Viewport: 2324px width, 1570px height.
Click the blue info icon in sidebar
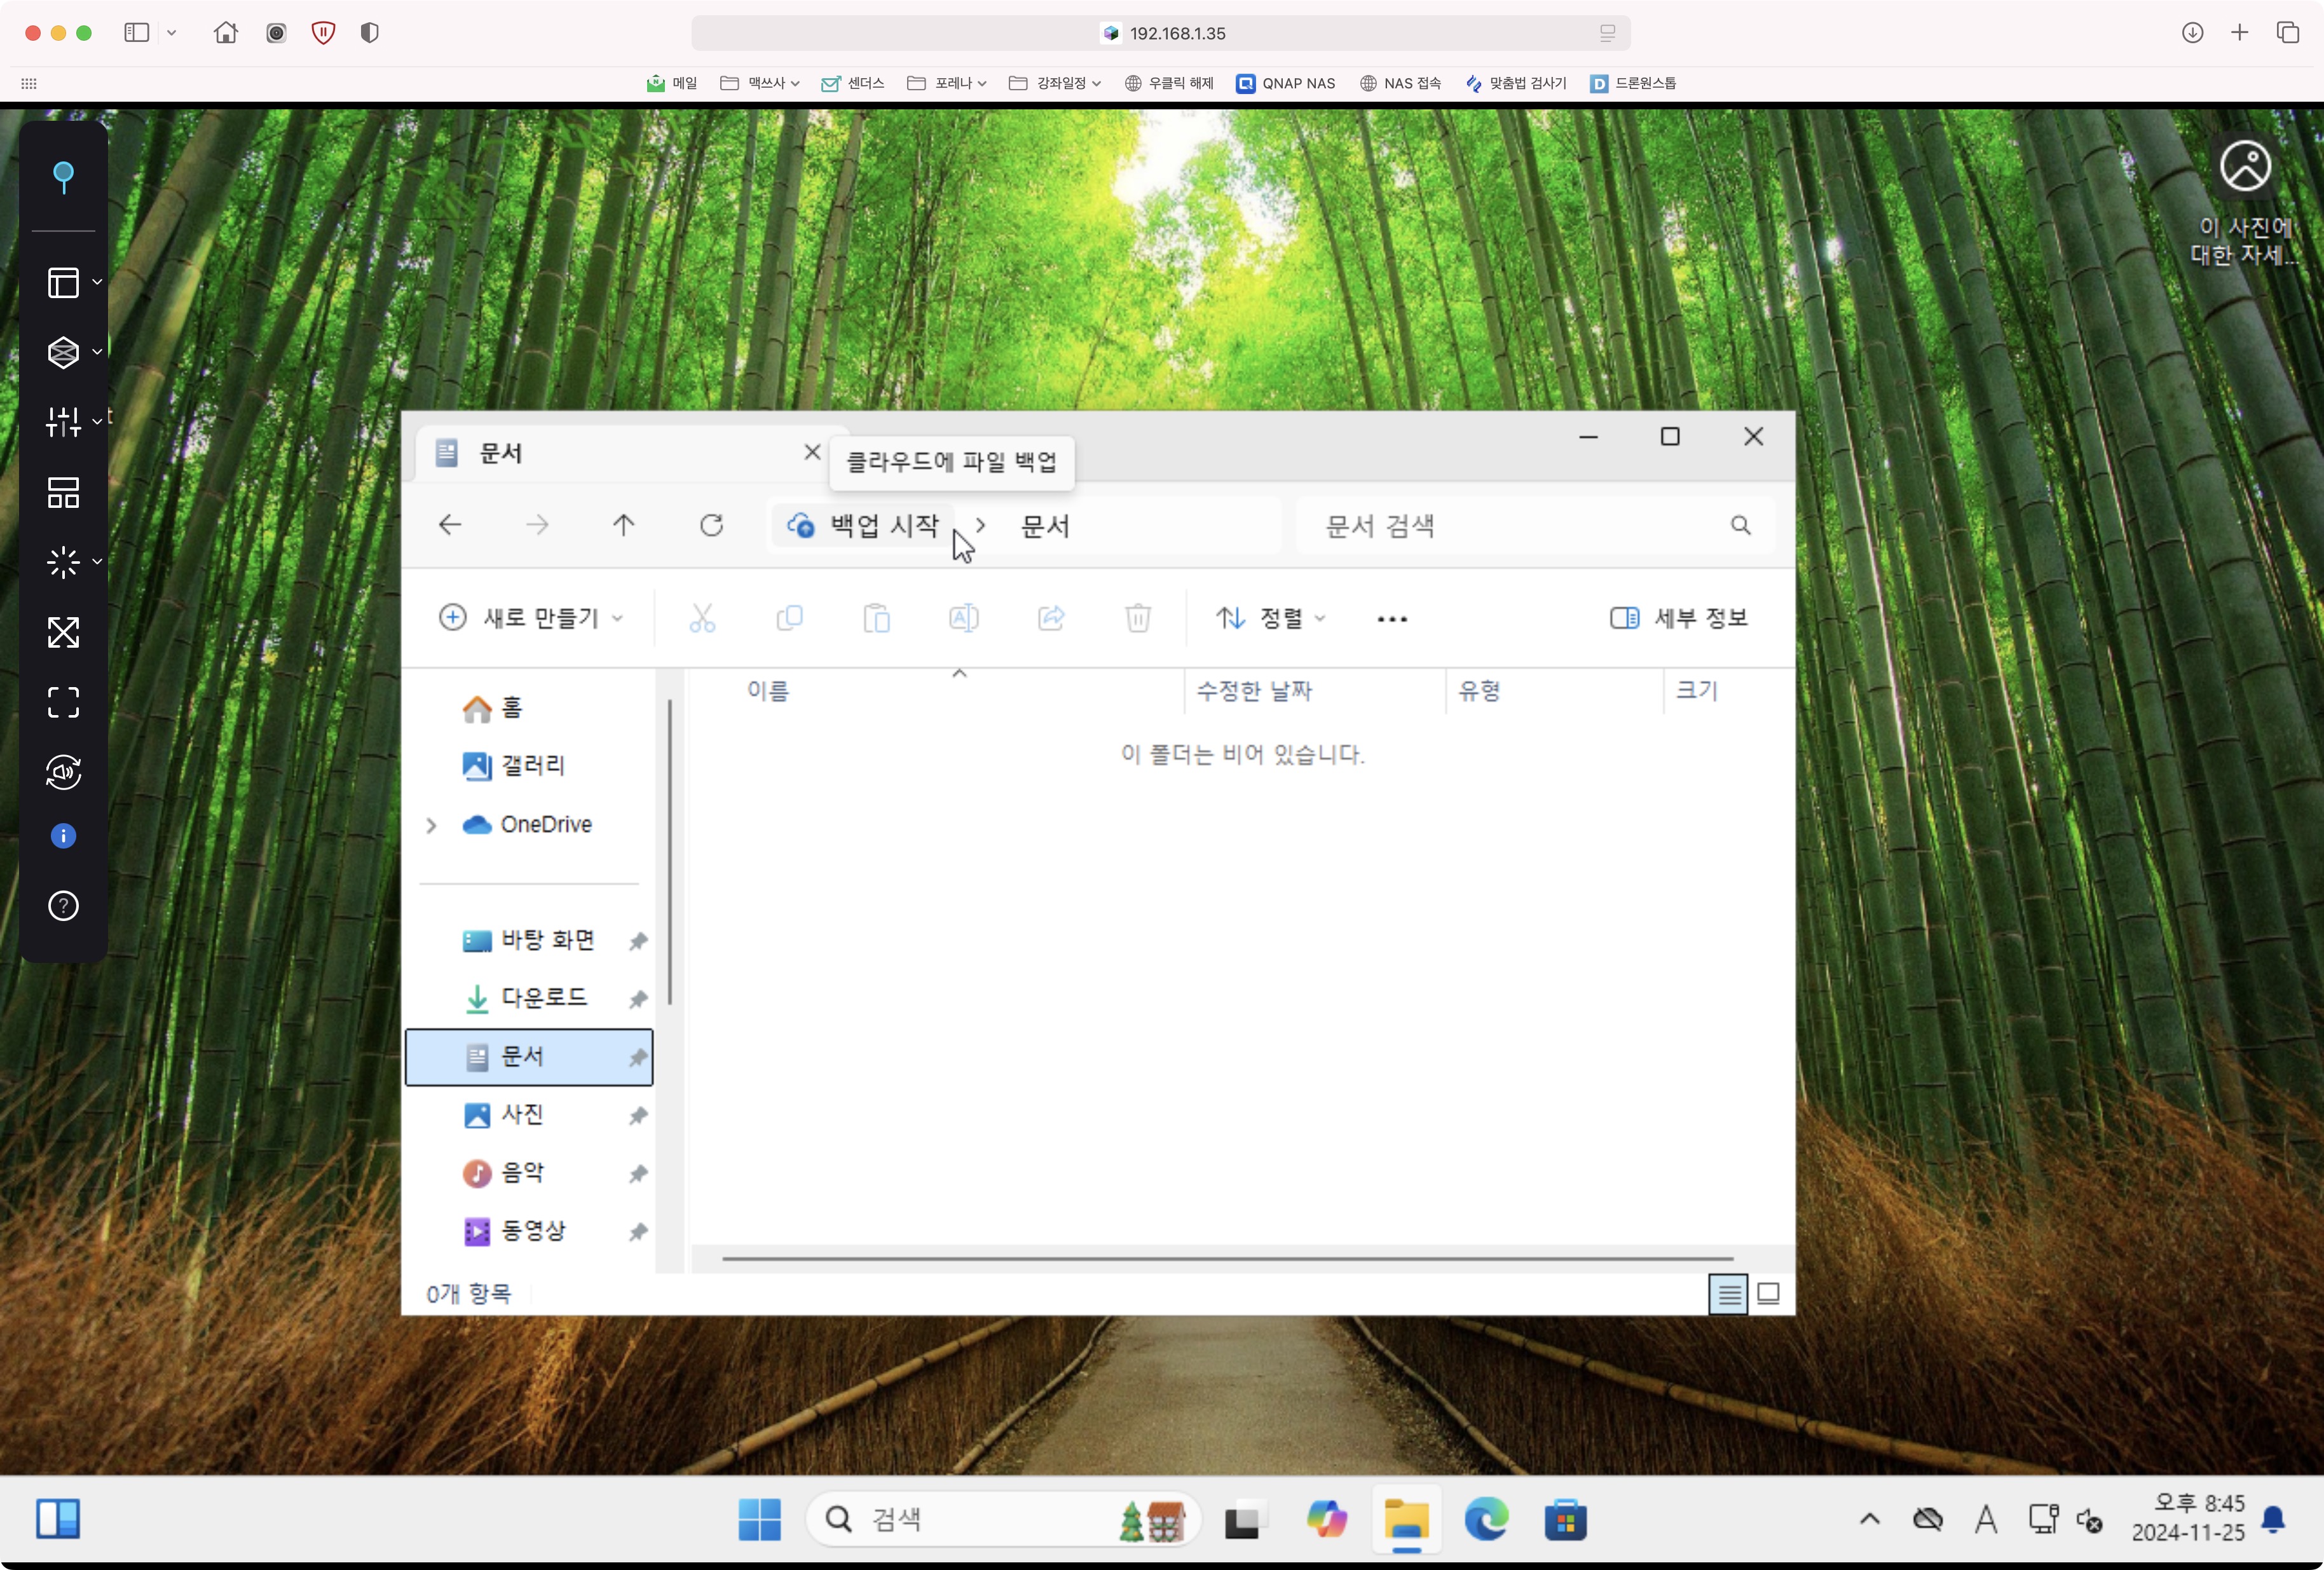tap(63, 836)
